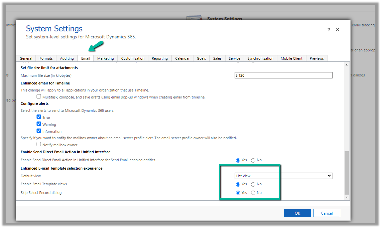Choose No for Skip Select Record dialog

(x=253, y=193)
